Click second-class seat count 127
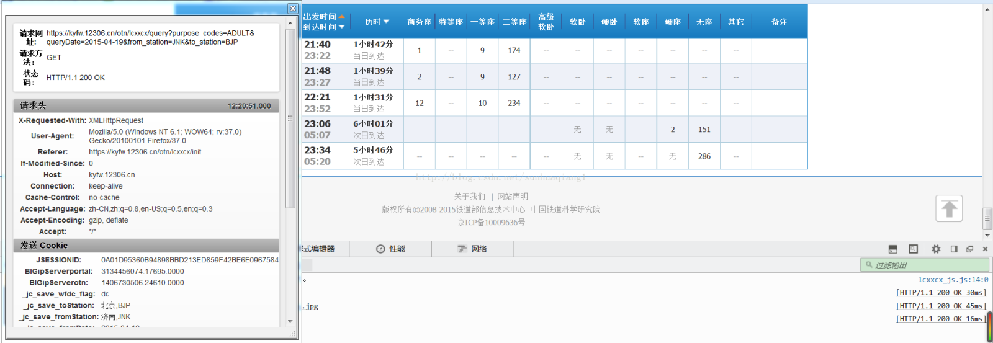 coord(514,77)
